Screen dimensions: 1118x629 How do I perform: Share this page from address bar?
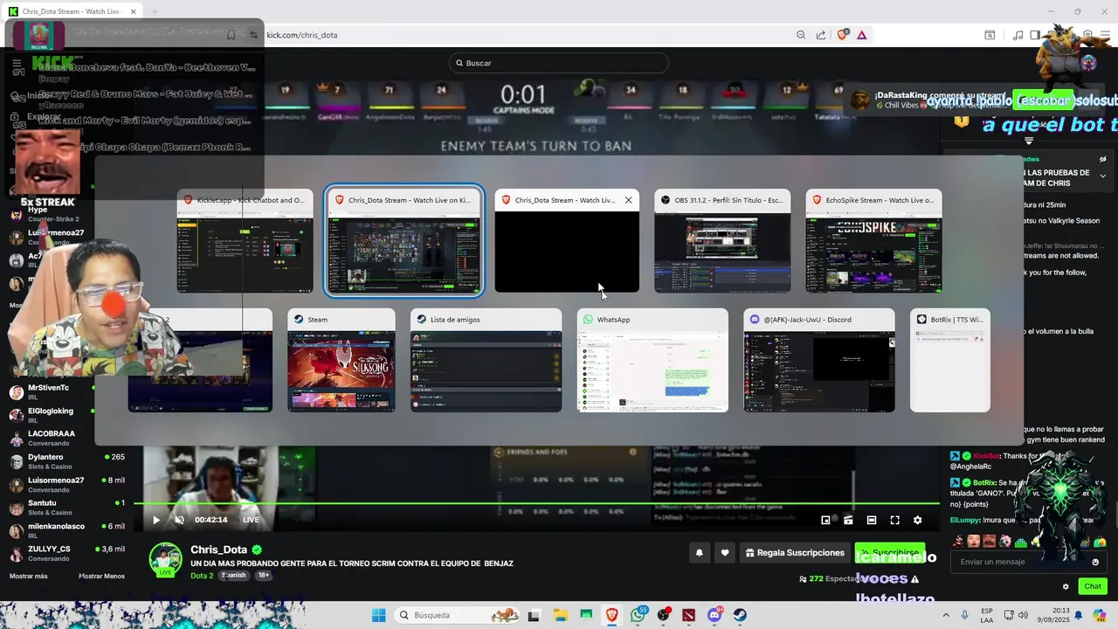point(821,35)
